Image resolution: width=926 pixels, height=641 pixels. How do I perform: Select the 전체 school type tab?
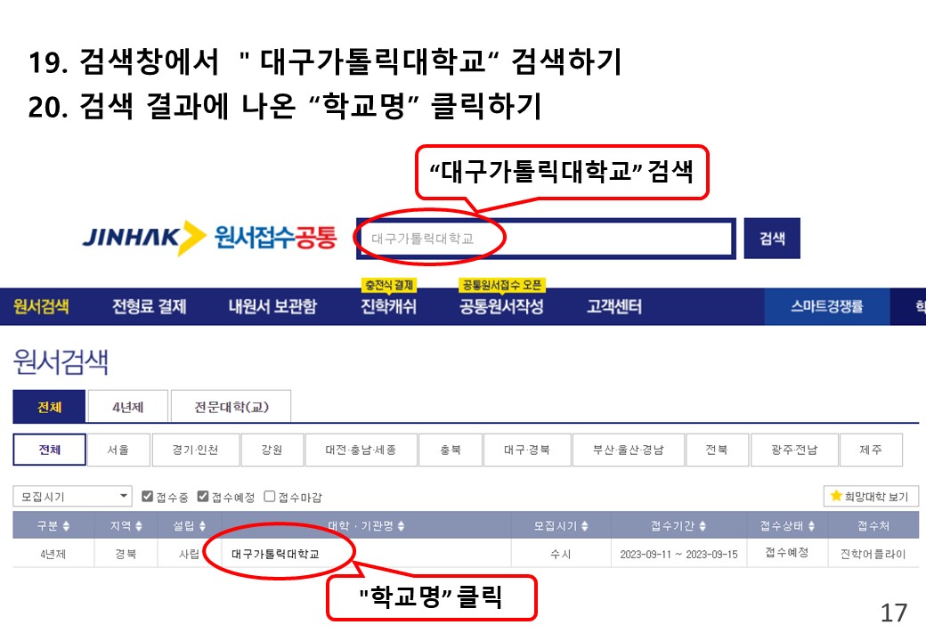(49, 407)
